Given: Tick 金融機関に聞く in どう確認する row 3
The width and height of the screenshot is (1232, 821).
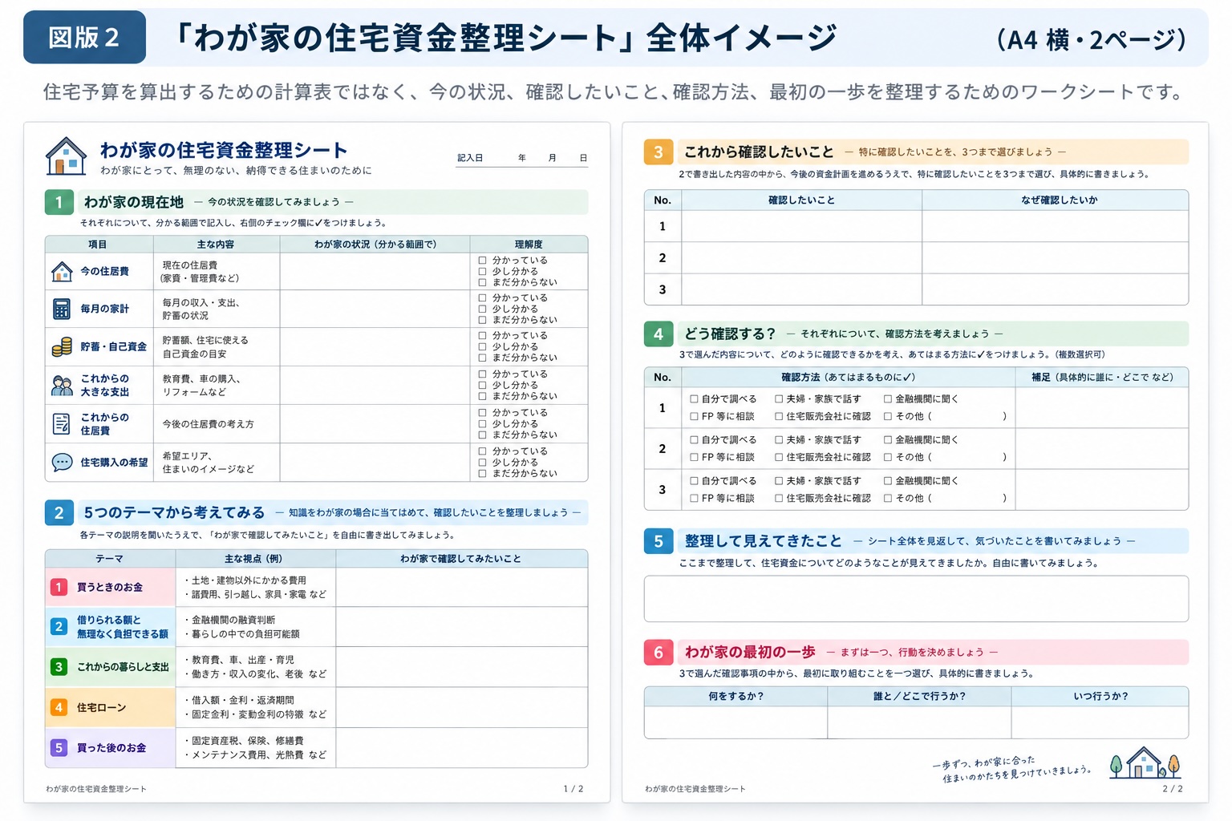Looking at the screenshot, I should 888,480.
